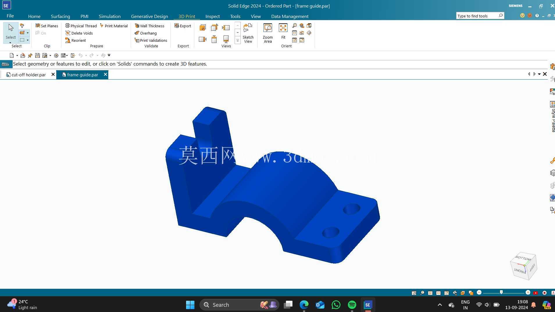
Task: Go to the Inspect ribbon tab
Action: (x=213, y=16)
